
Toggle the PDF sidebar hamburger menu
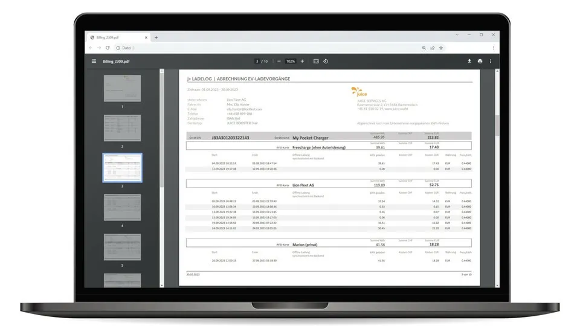pyautogui.click(x=94, y=62)
